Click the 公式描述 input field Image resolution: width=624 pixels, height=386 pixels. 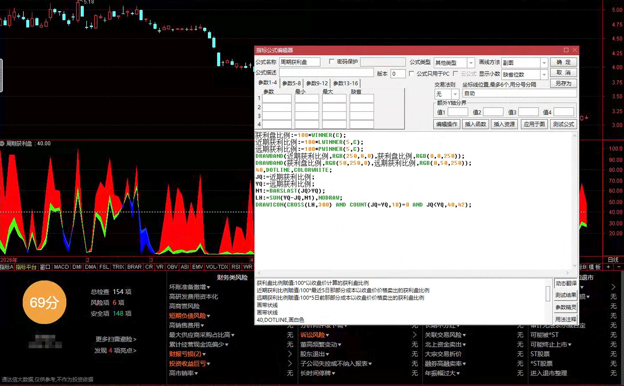tap(326, 73)
